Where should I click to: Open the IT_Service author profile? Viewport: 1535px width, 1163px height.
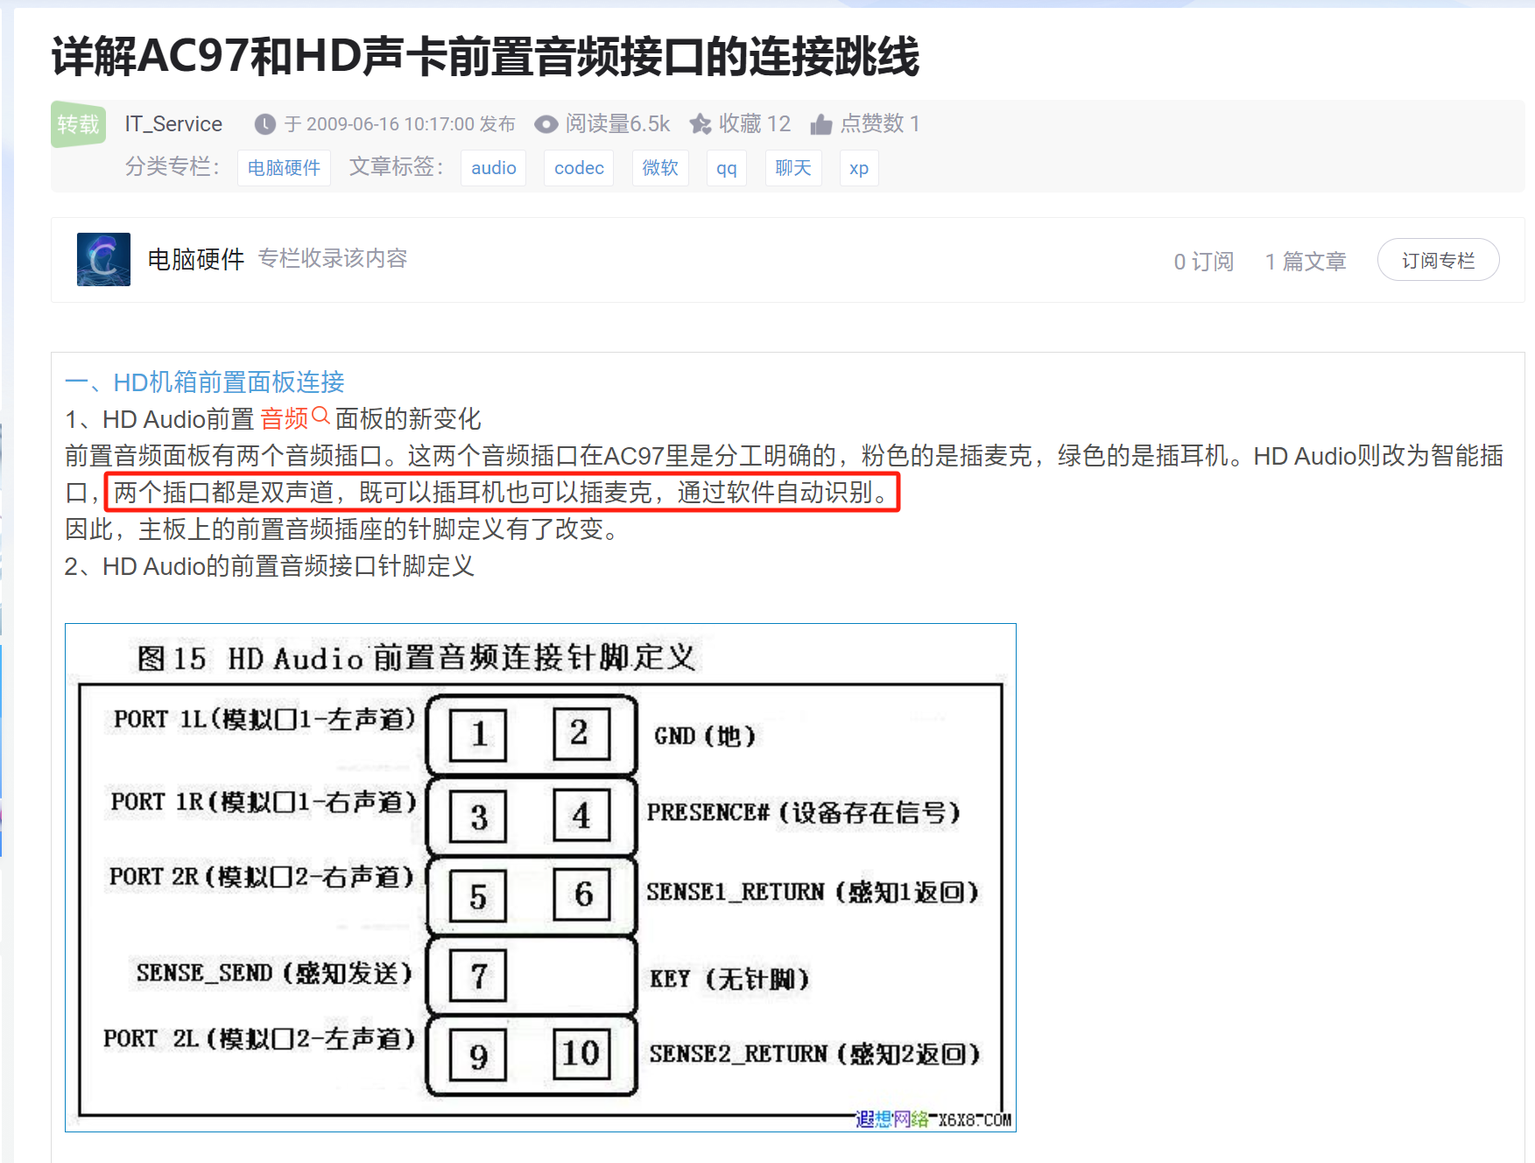pos(173,123)
